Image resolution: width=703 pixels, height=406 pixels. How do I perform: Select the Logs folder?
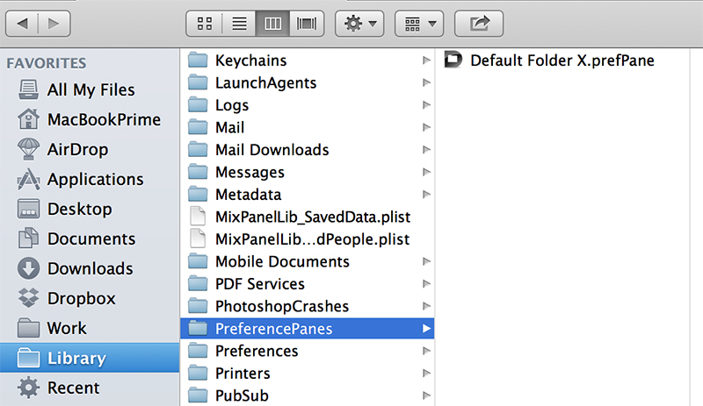tap(307, 104)
